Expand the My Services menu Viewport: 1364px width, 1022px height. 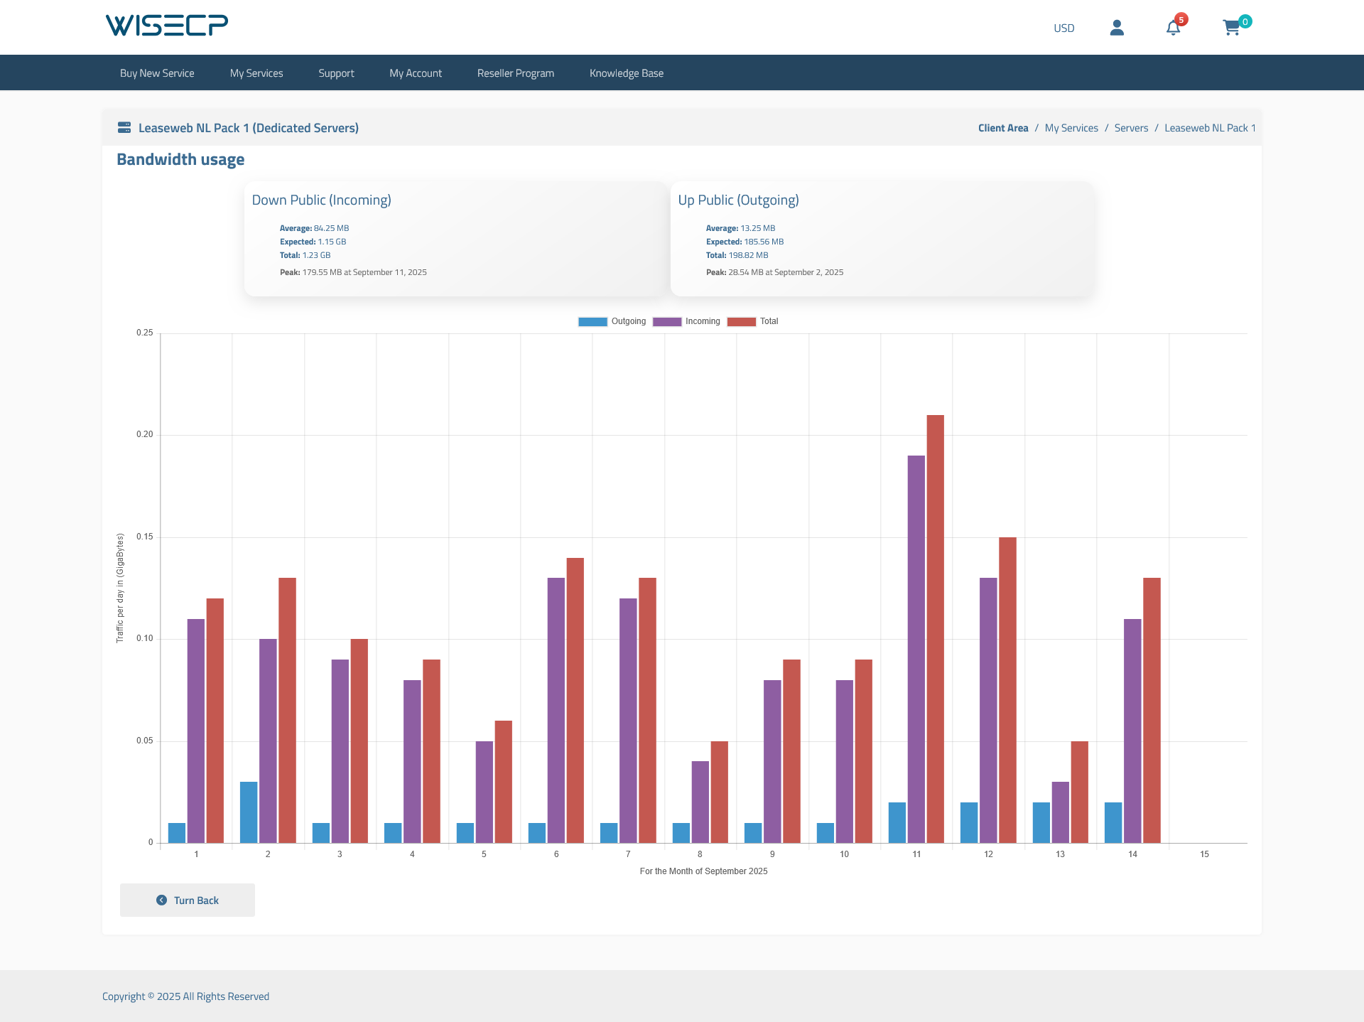pyautogui.click(x=256, y=73)
